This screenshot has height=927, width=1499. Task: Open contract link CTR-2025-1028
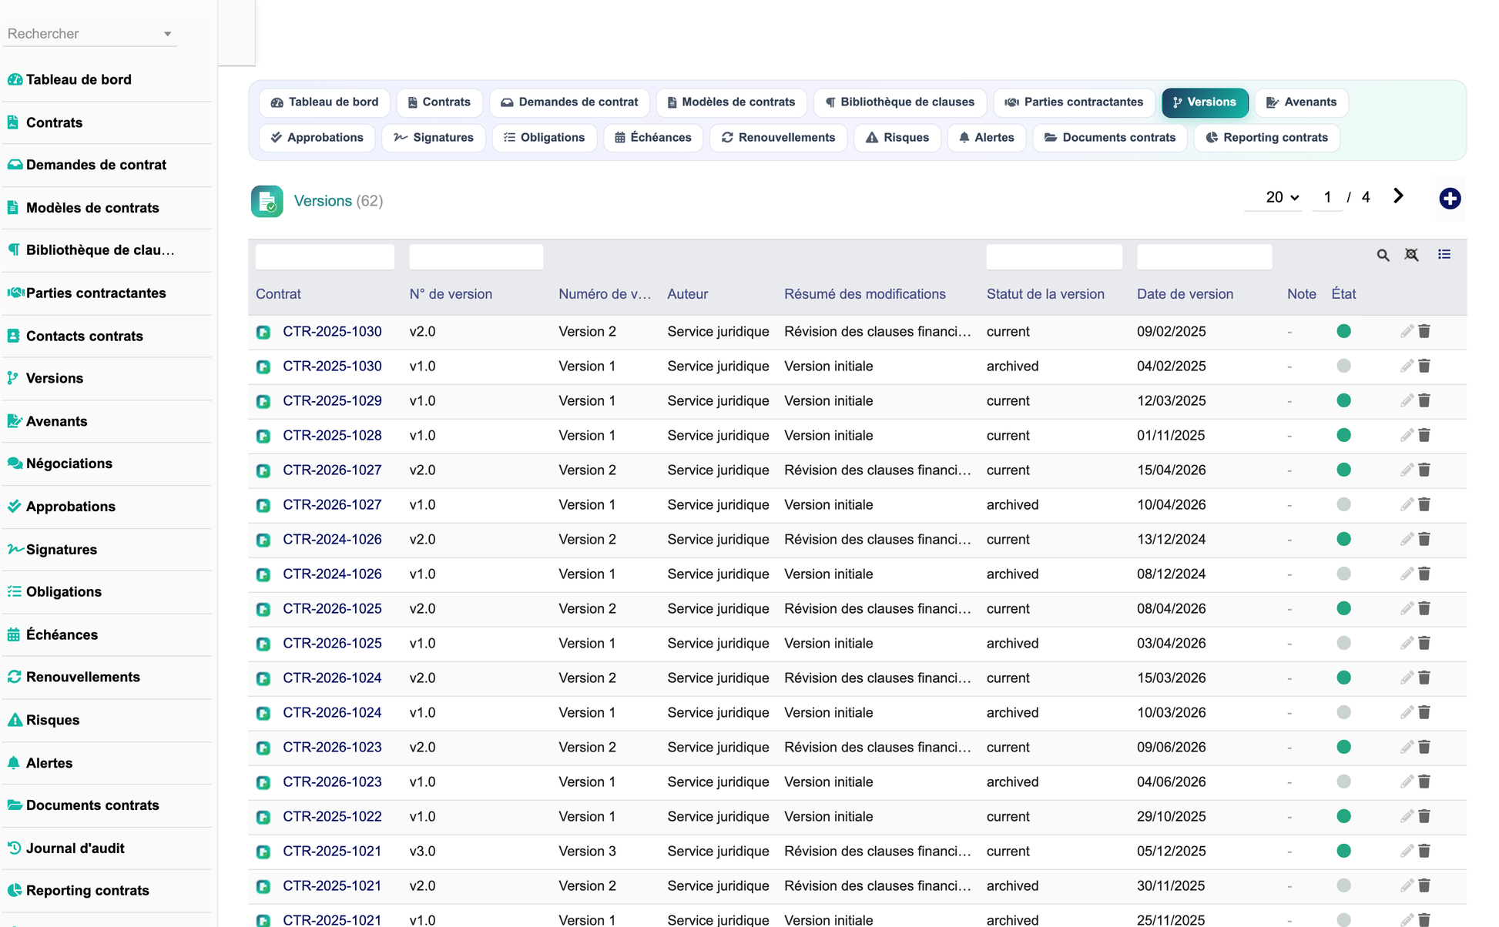coord(332,435)
